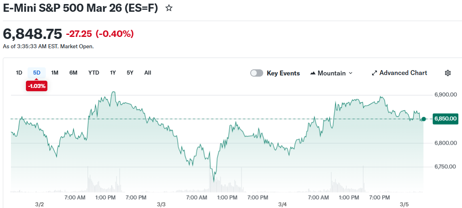Click the 3/3 date label
Screen dimensions: 462x208
coord(161,204)
